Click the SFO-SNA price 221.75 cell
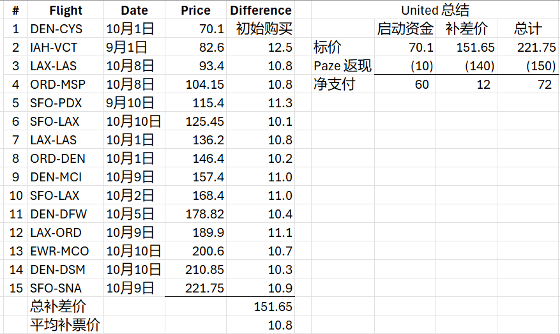Viewport: 560px width, 334px height. tap(196, 288)
